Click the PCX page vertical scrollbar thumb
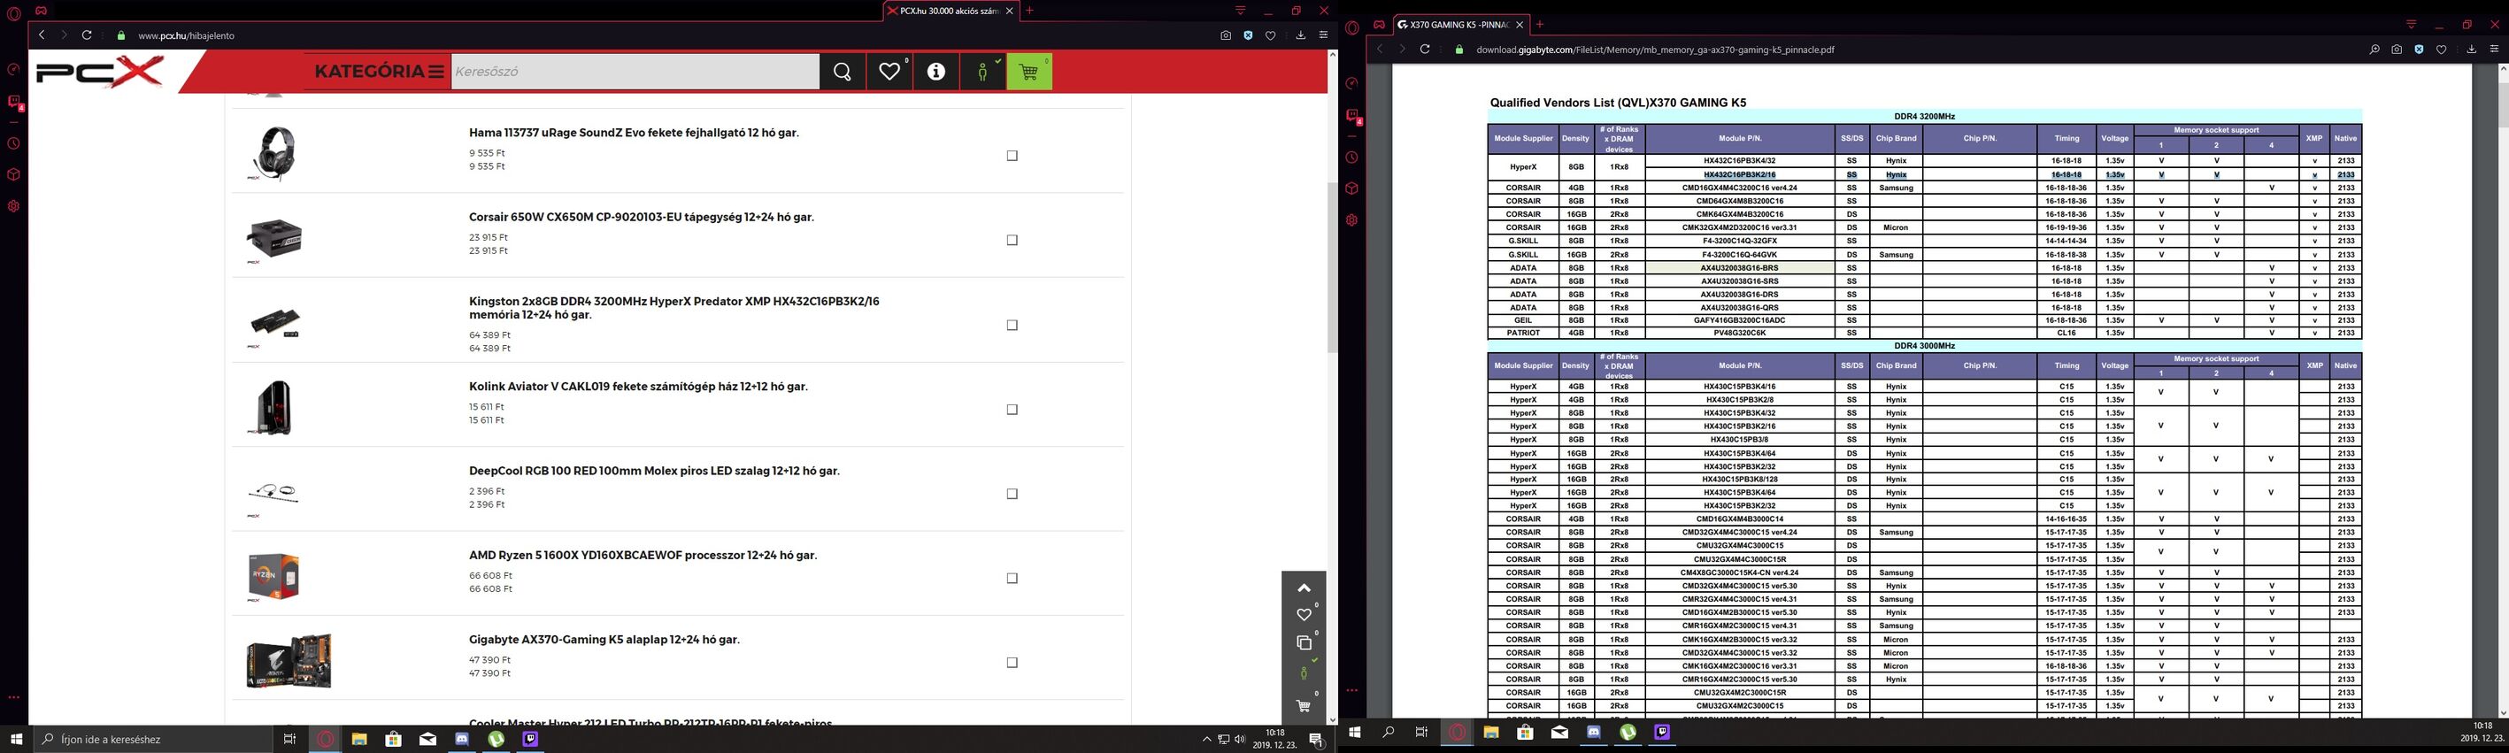The height and width of the screenshot is (753, 2509). click(x=1333, y=268)
